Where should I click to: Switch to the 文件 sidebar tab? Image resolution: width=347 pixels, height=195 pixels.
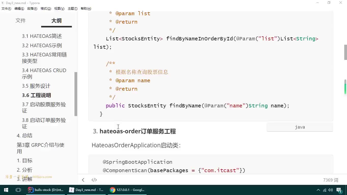(21, 21)
